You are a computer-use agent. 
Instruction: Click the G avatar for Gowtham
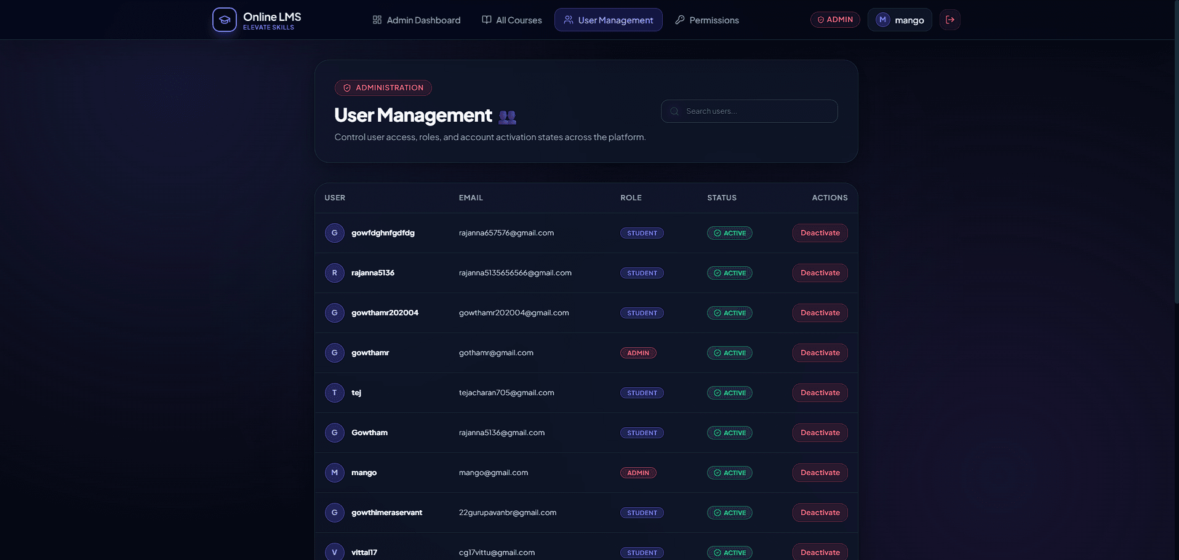point(335,433)
